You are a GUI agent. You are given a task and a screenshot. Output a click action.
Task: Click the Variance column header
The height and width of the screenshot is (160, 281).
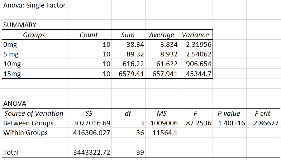(x=195, y=35)
